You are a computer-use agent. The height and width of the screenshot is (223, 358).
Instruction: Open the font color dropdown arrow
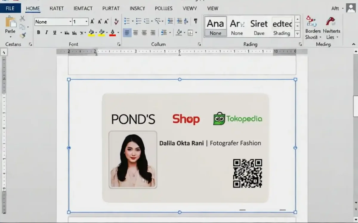point(118,33)
